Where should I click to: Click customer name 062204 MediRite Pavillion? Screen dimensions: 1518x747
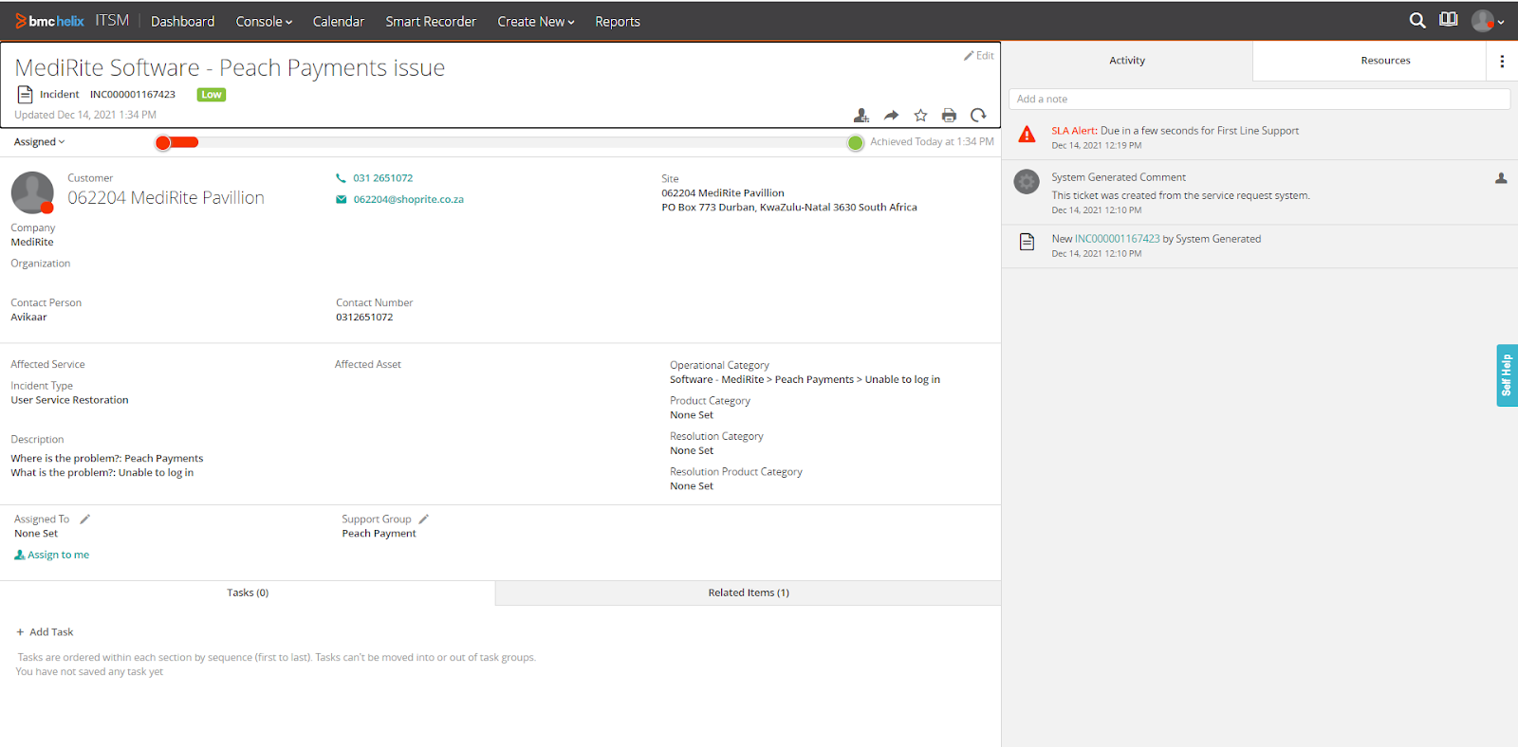pos(166,197)
